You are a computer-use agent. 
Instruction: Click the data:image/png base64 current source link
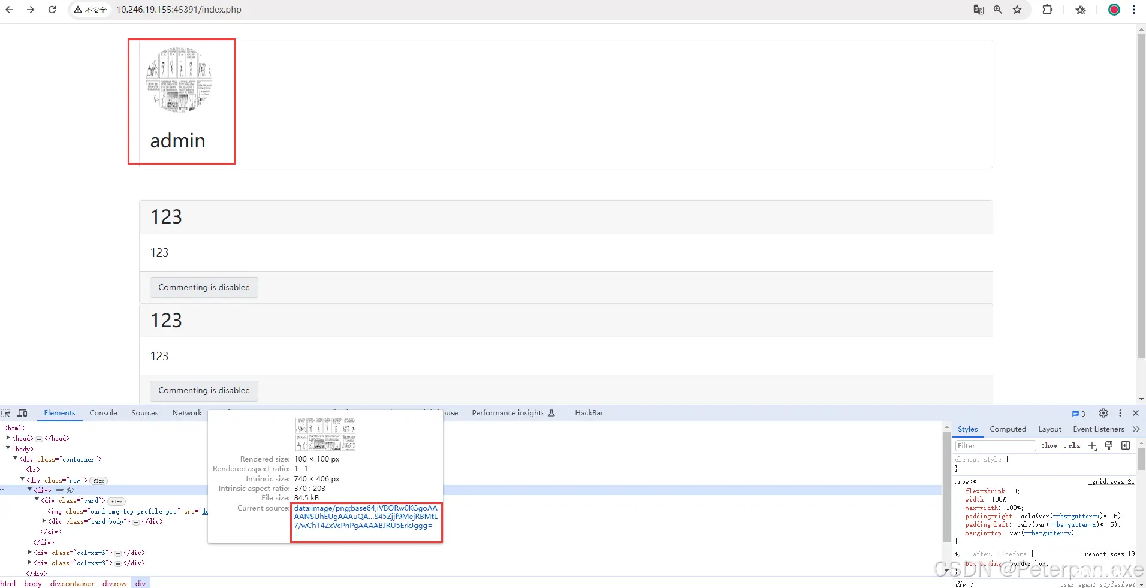(x=366, y=521)
